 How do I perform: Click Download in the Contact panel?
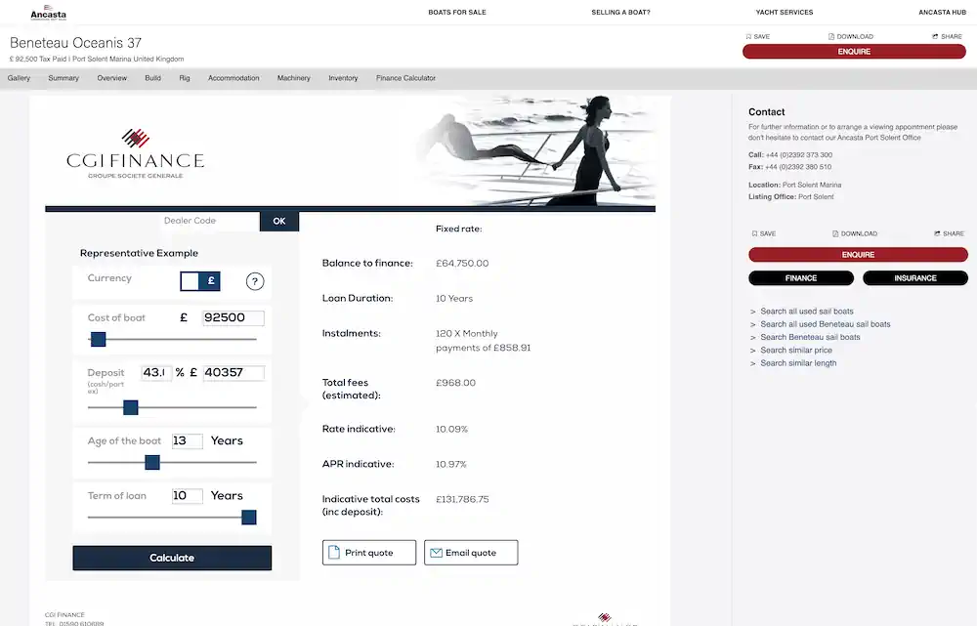coord(855,233)
